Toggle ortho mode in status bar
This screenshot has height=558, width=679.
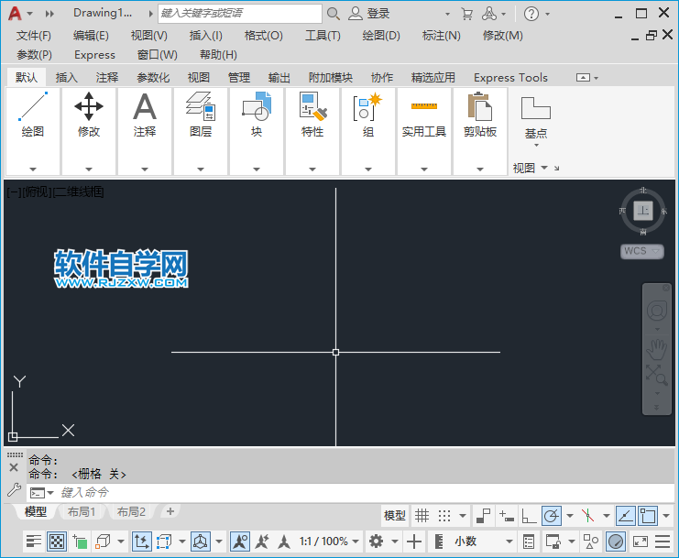[529, 516]
